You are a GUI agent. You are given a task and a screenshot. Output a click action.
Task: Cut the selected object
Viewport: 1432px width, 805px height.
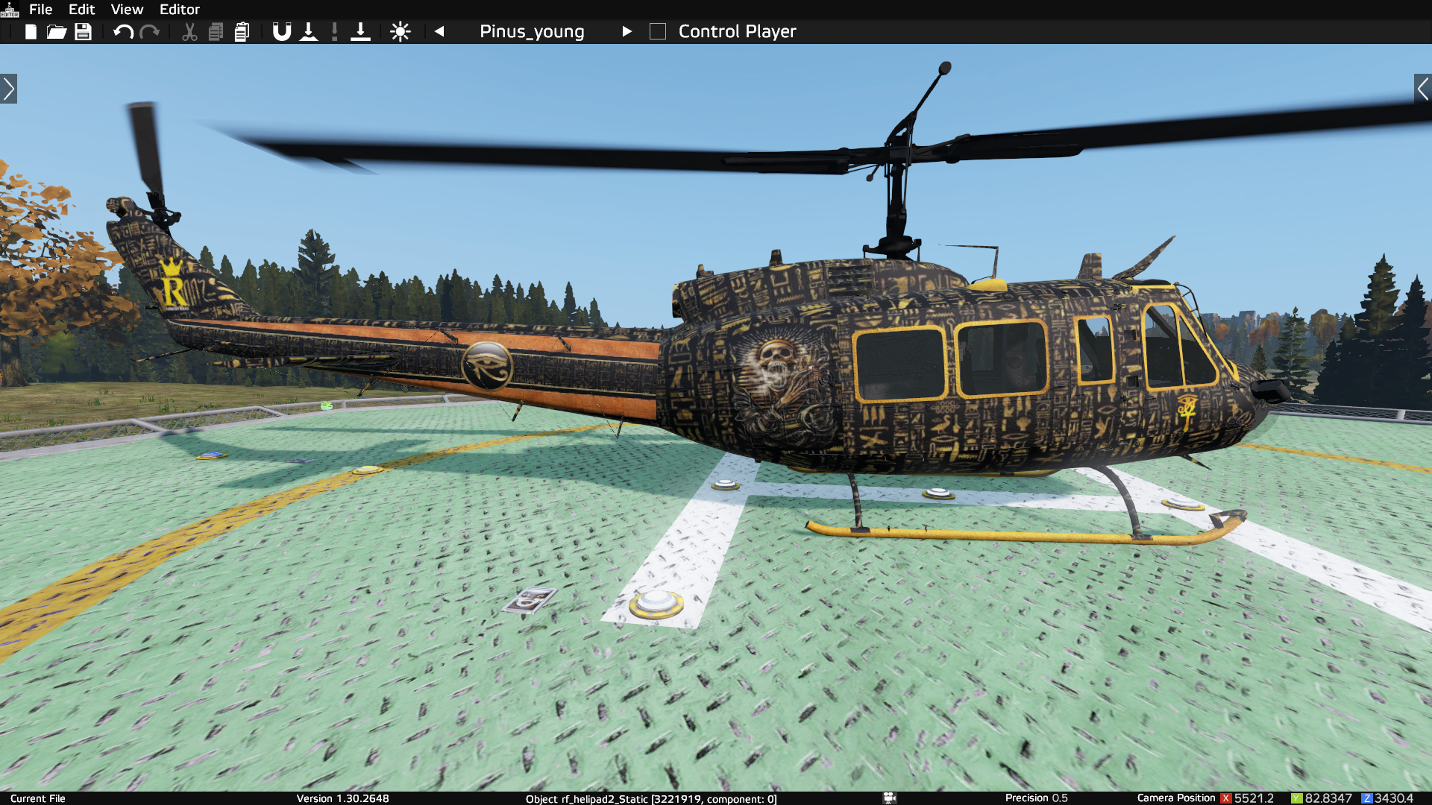click(x=189, y=31)
